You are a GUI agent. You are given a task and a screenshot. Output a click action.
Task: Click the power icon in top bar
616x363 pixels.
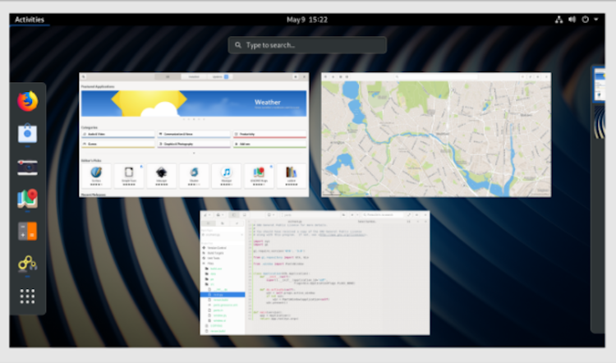click(x=585, y=19)
